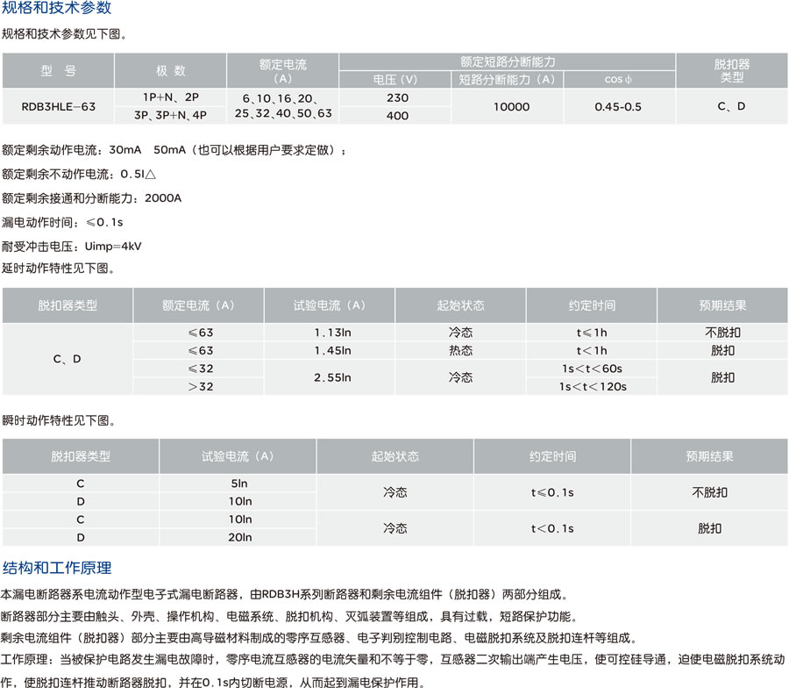Select the 230 voltage cell
Image resolution: width=789 pixels, height=688 pixels.
[396, 98]
